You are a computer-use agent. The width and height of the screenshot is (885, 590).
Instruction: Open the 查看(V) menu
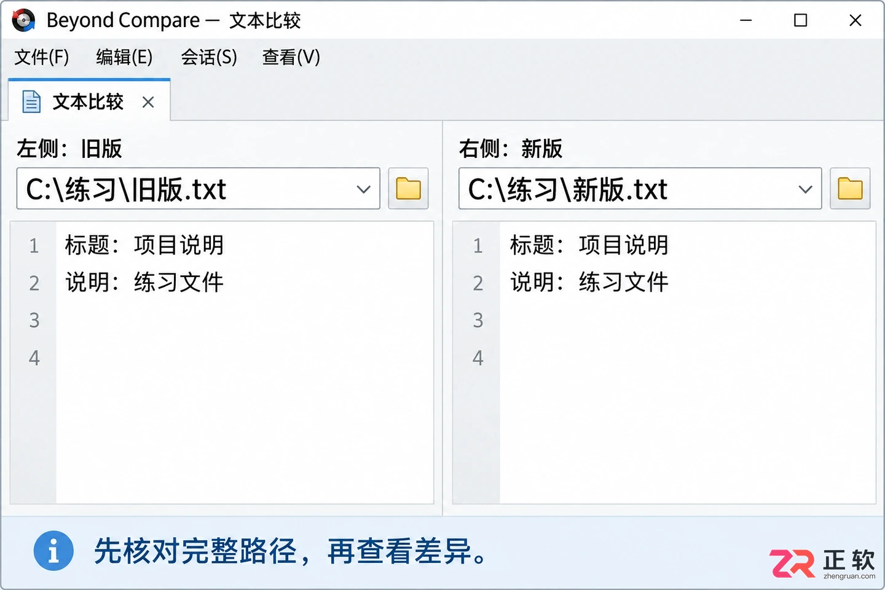tap(291, 57)
